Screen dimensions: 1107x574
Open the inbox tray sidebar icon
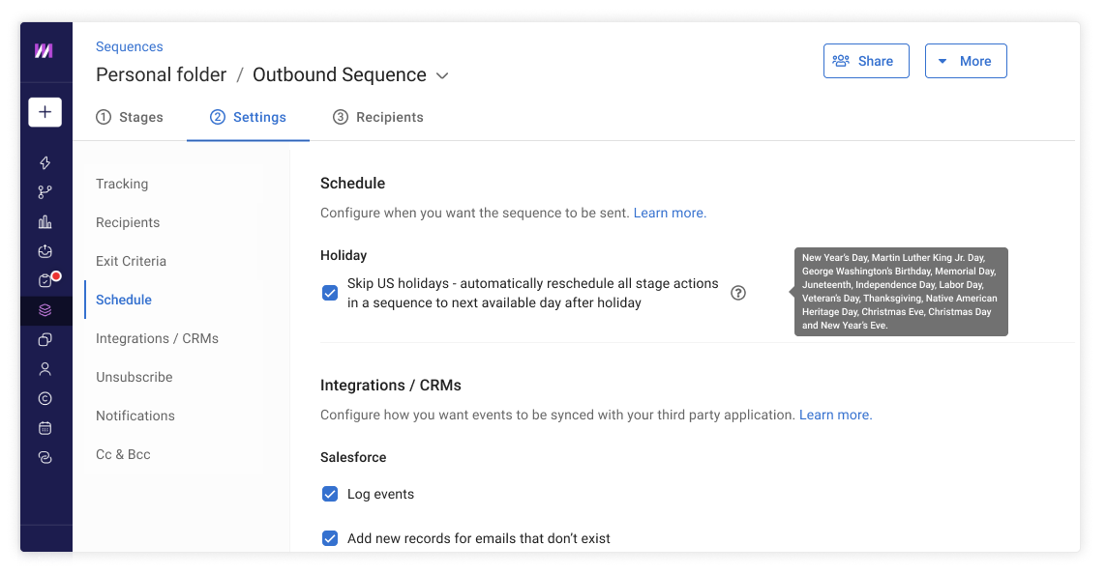pyautogui.click(x=45, y=251)
